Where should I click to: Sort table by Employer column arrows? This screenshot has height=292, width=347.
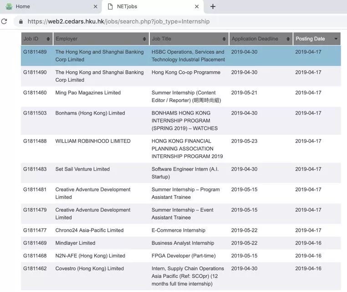pyautogui.click(x=145, y=39)
